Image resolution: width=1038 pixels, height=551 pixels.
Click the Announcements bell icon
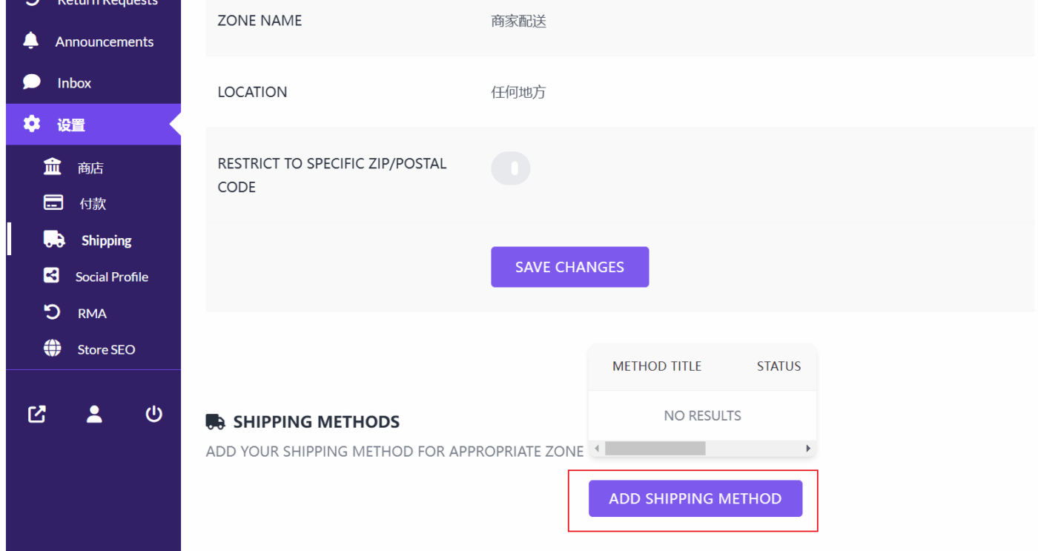tap(31, 41)
